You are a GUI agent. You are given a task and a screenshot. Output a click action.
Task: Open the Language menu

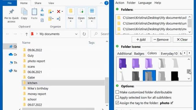point(145,3)
